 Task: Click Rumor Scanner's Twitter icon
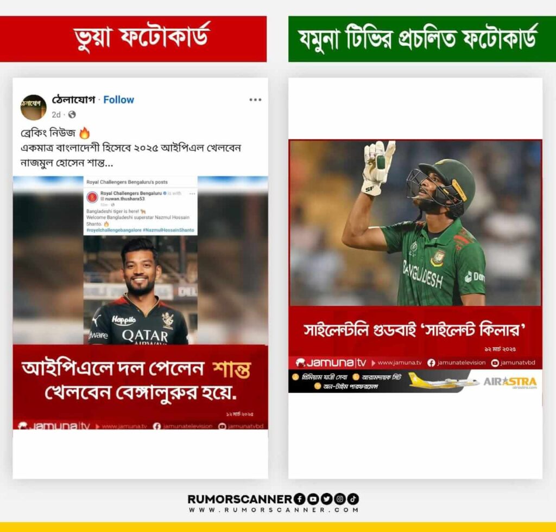click(x=326, y=499)
